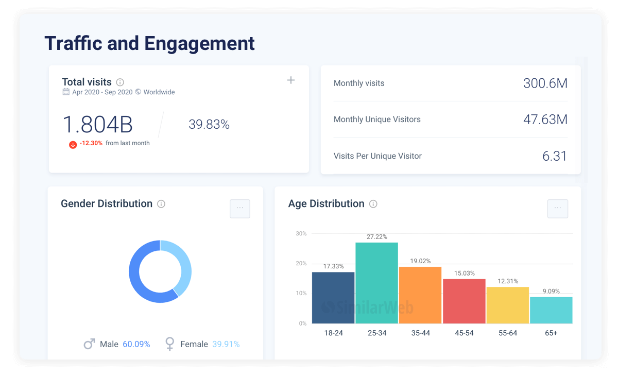Select the Apr 2020 - Sep 2020 date range
Image resolution: width=618 pixels, height=376 pixels.
(102, 92)
